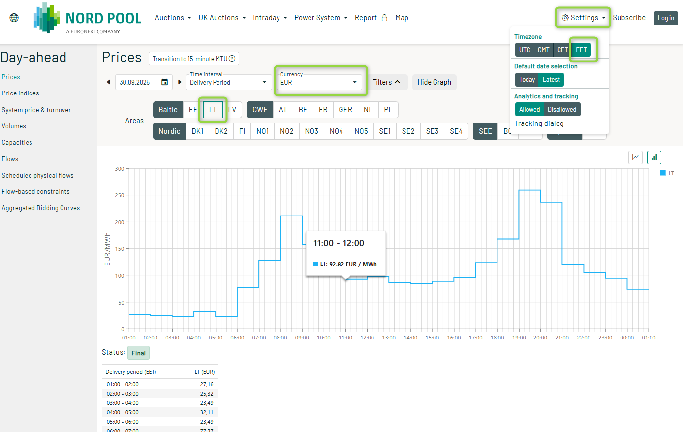Toggle the SE3 area
Image resolution: width=683 pixels, height=432 pixels.
[433, 131]
